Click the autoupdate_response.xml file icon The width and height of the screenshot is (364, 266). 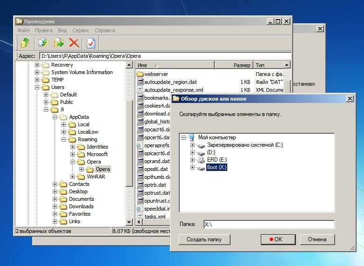click(140, 89)
